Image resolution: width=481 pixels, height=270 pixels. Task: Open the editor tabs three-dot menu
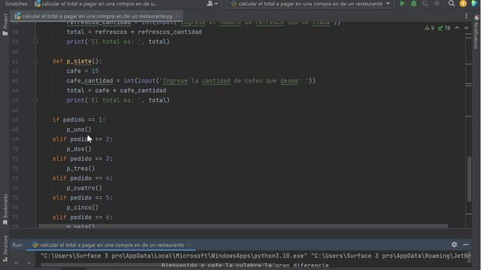click(466, 16)
